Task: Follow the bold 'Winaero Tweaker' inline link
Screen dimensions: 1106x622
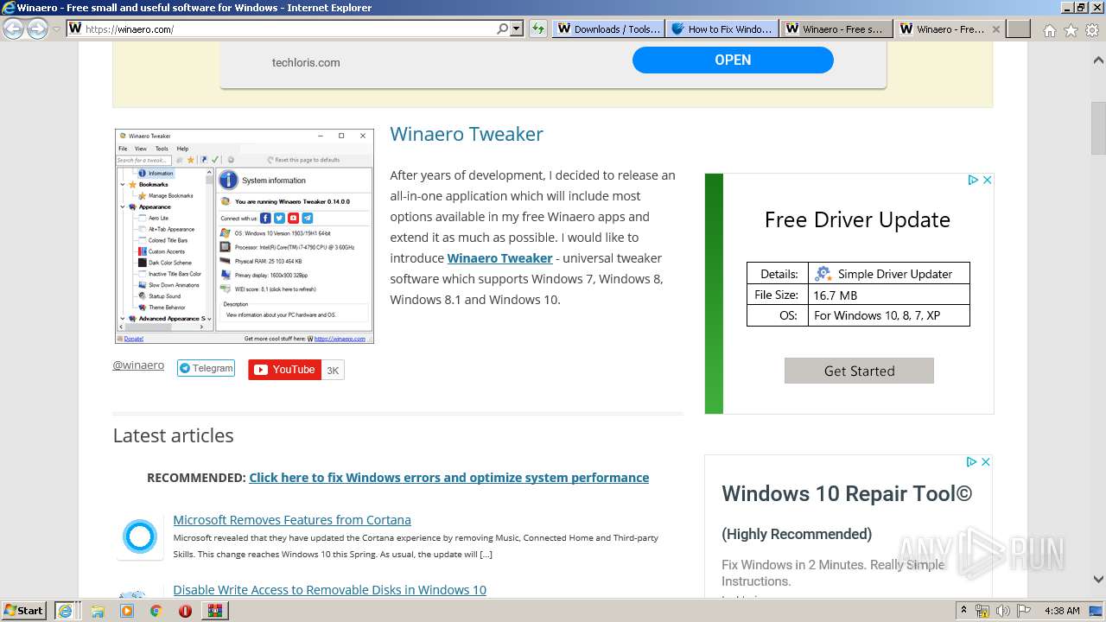Action: click(499, 258)
